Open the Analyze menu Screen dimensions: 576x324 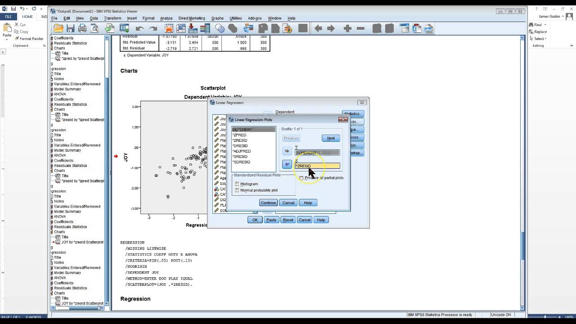[166, 18]
